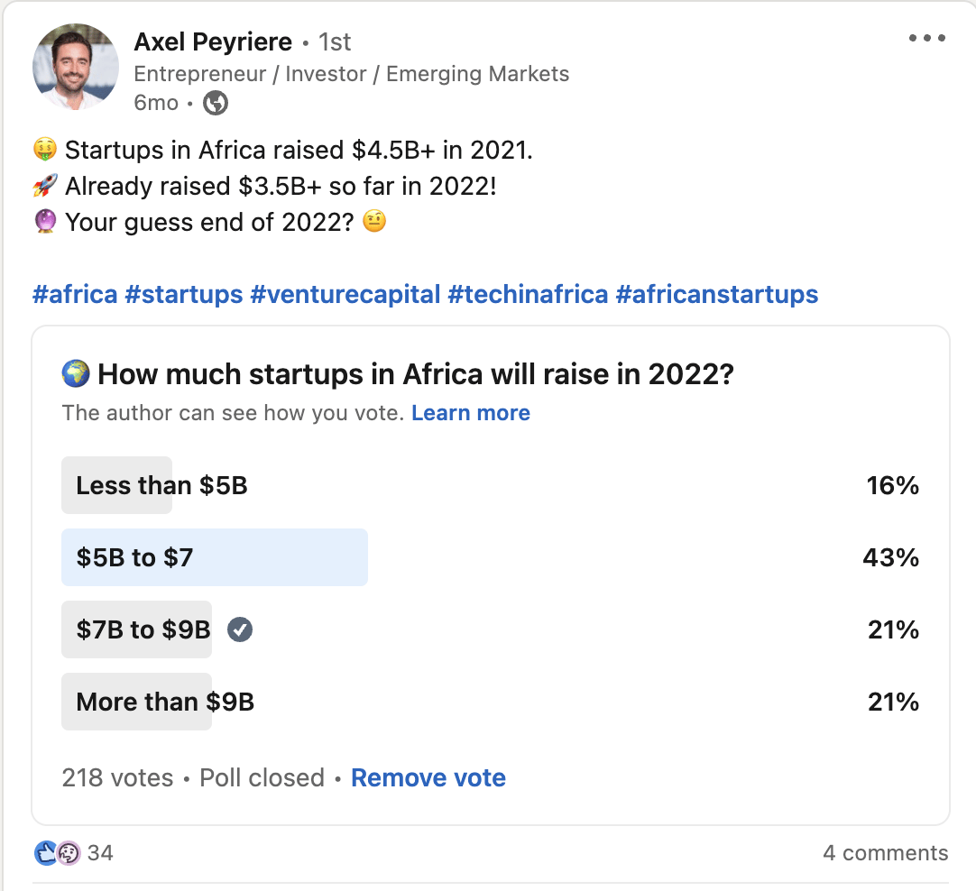This screenshot has width=976, height=891.
Task: Click the globe public visibility icon
Action: 216,103
